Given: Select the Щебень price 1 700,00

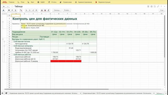Looking at the screenshot, I should [x=54, y=53].
